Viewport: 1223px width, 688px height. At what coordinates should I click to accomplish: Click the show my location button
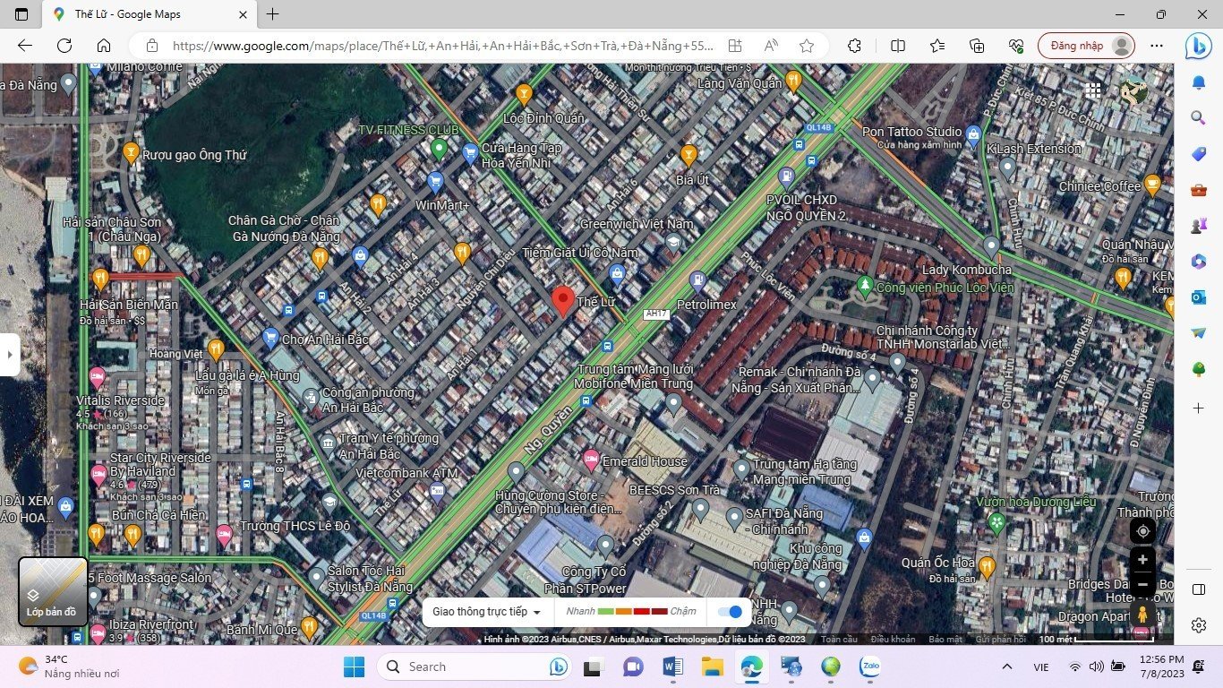pos(1142,531)
